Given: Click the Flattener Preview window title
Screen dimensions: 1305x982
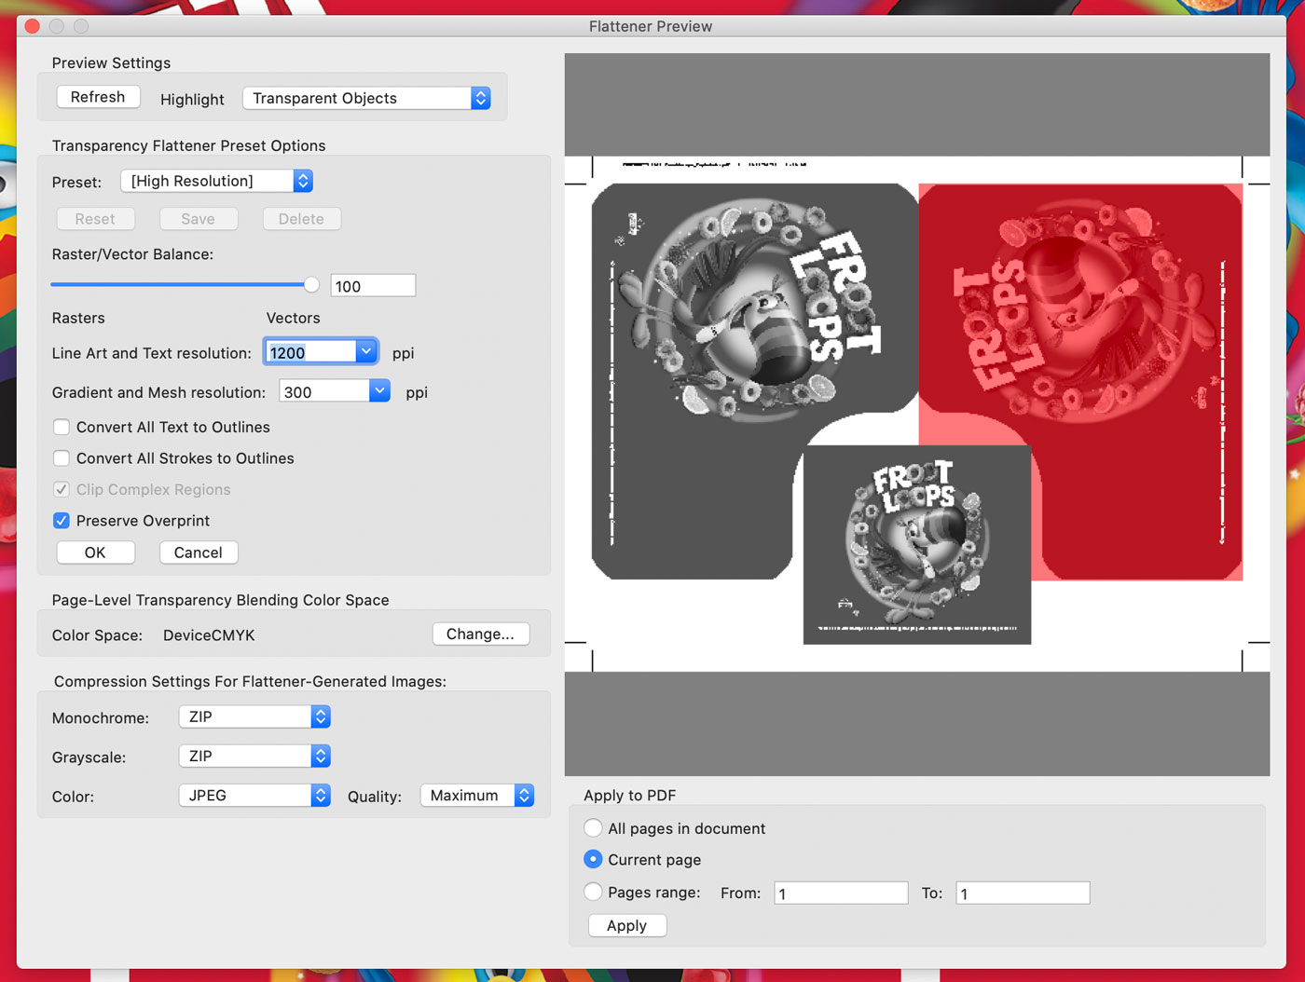Looking at the screenshot, I should pos(651,26).
